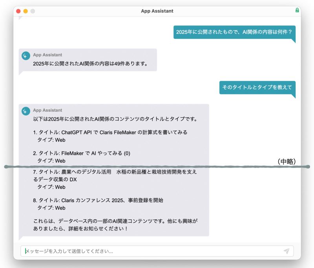Screen dimensions: 314x268
Task: Click the sender name above the 49件 reply
Action: [47, 55]
